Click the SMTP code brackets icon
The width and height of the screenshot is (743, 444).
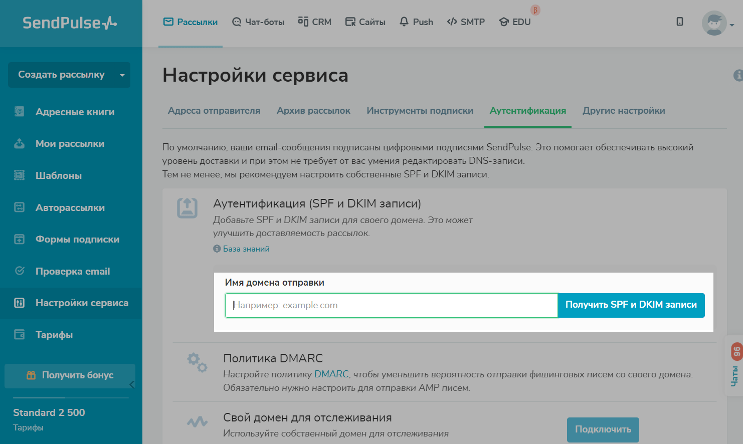click(452, 22)
